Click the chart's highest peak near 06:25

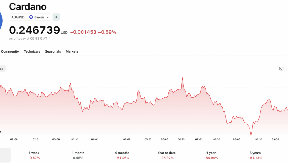click(183, 78)
